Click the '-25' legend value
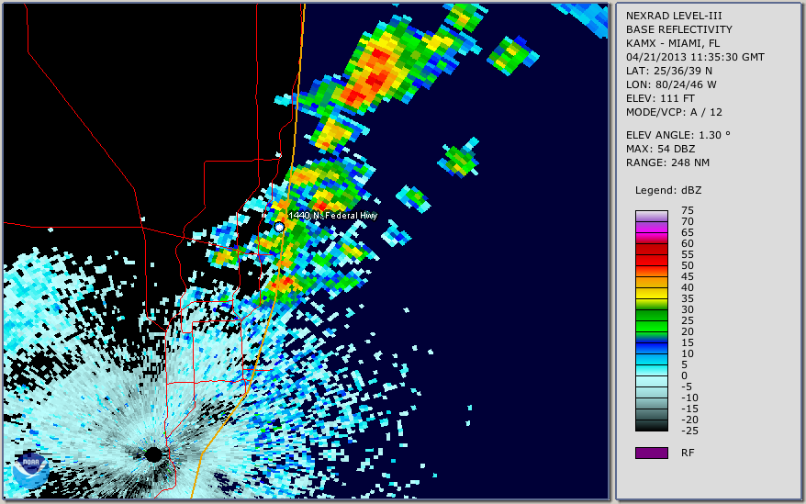The height and width of the screenshot is (504, 806). [x=689, y=431]
